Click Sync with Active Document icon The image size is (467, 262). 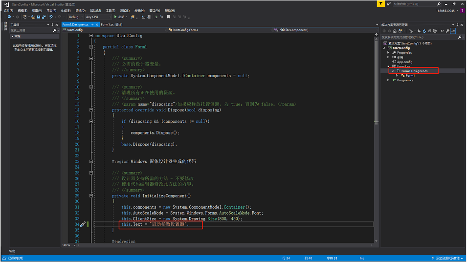pyautogui.click(x=419, y=31)
